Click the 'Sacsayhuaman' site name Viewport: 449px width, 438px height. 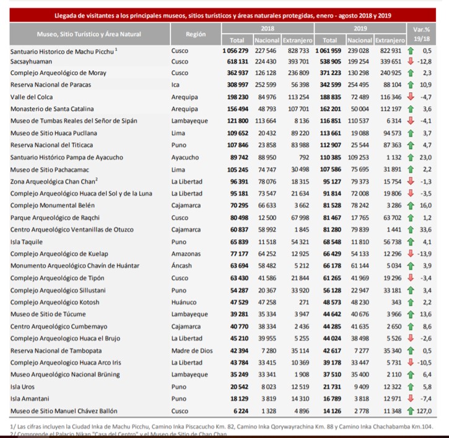(x=31, y=61)
